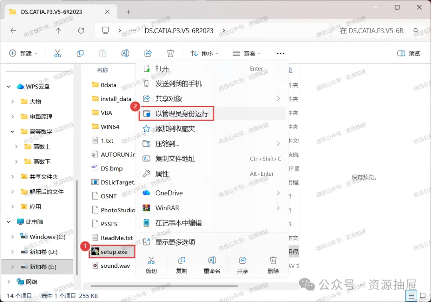Toggle the 预览 preview pane button
This screenshot has width=431, height=302.
point(409,53)
